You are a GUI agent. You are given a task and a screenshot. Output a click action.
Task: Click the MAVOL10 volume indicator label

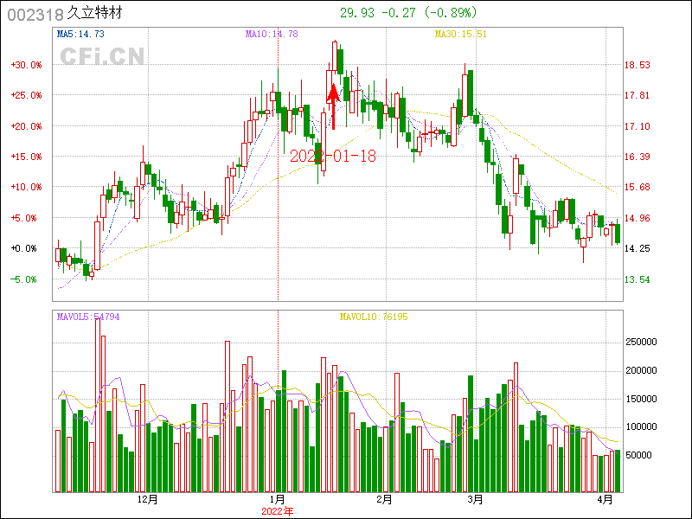click(x=374, y=317)
